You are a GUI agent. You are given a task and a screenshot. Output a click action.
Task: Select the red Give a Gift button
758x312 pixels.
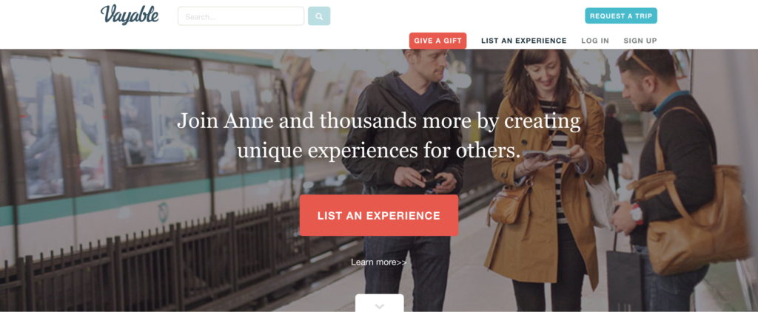point(437,41)
